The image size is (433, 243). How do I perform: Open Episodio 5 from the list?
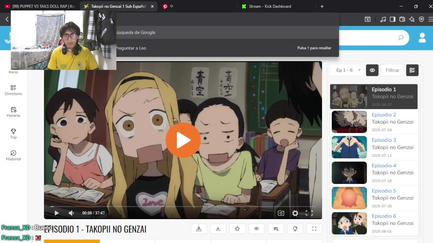(x=374, y=198)
